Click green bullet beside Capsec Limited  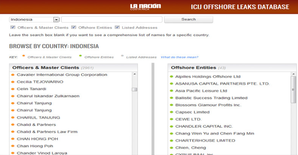pos(171,112)
